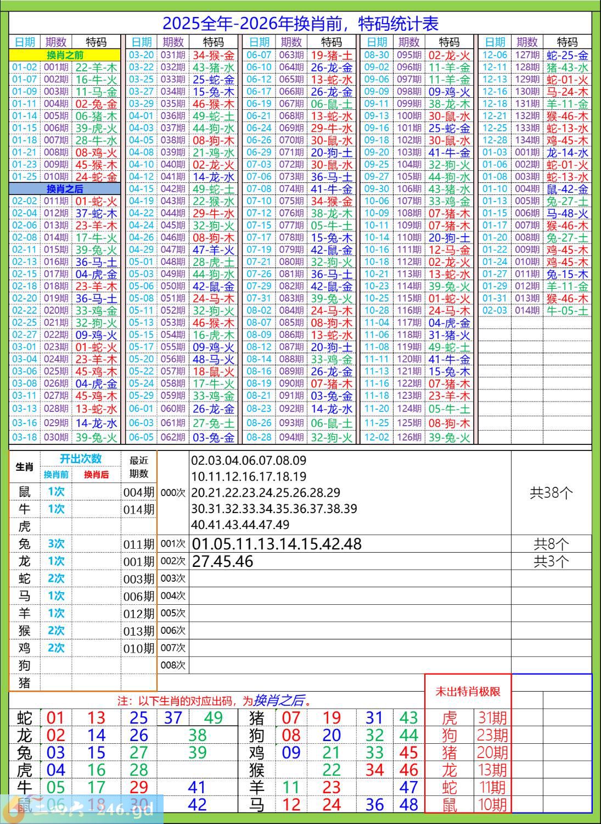Select the 127期 period cell
Screen dimensions: 601x824
coord(527,55)
